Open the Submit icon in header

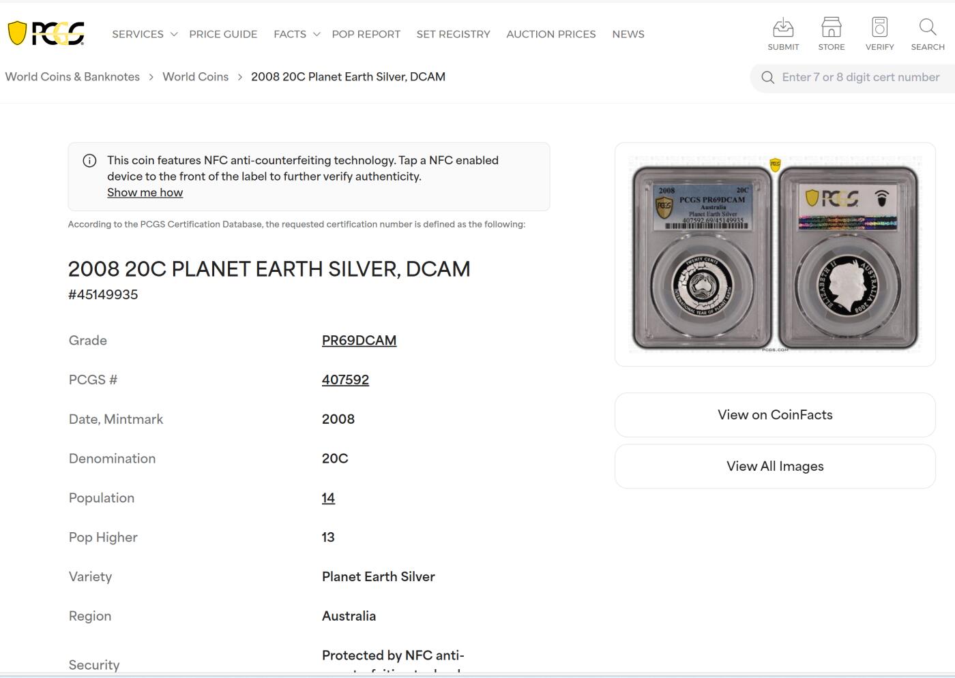point(783,28)
